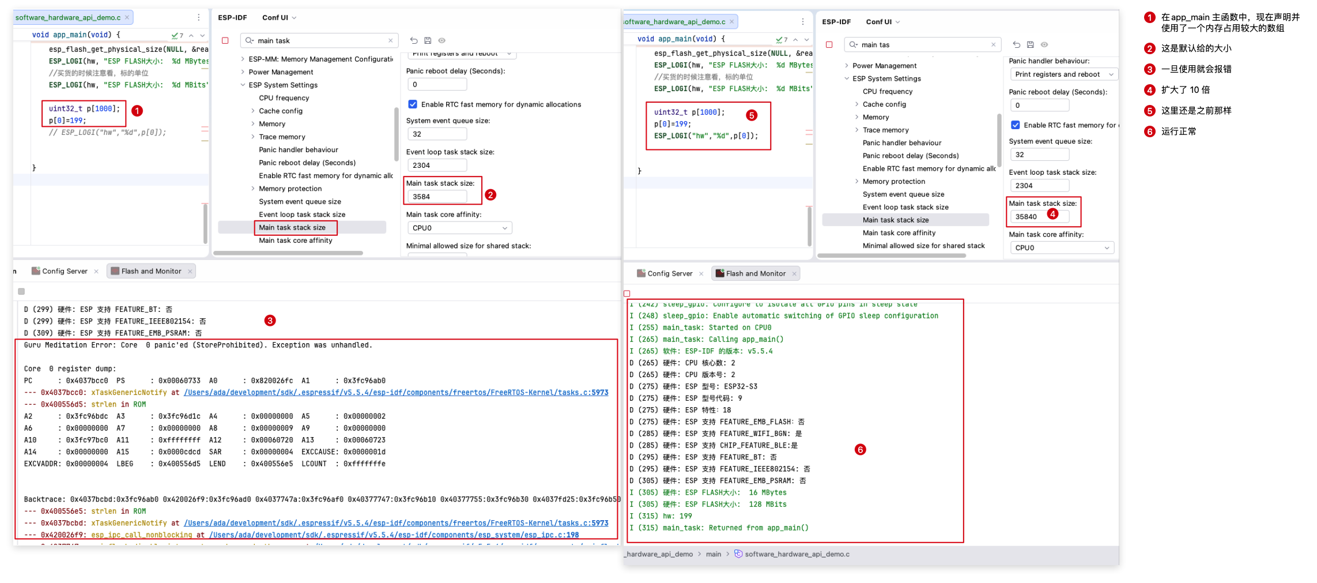Click save icon in left Conf UI toolbar
Screen dimensions: 1317x583
428,40
